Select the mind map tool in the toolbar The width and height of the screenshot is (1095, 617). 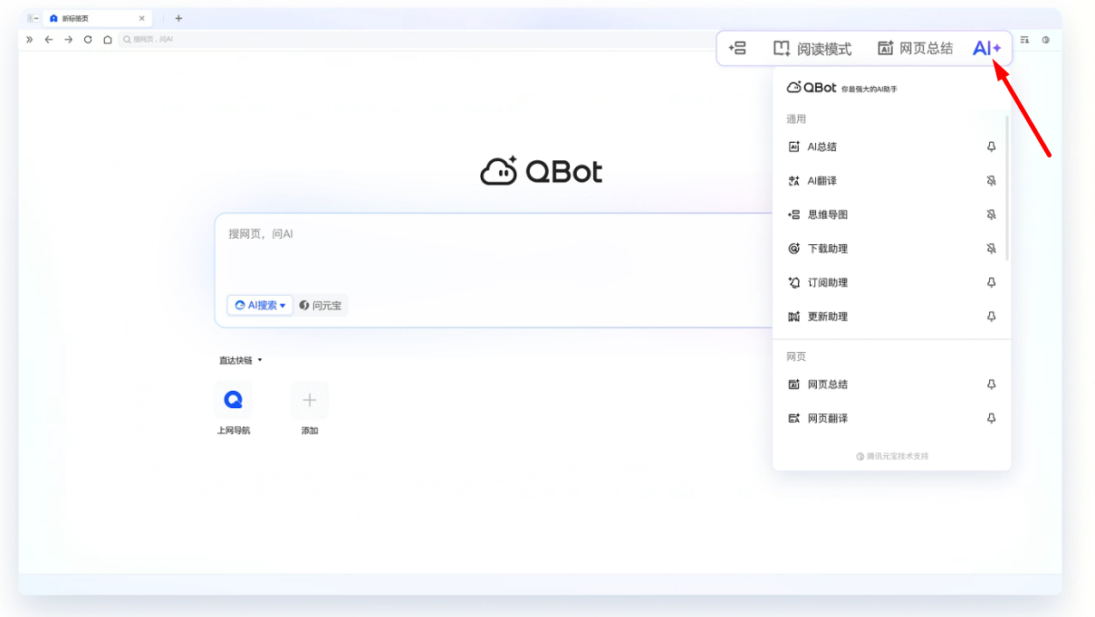(740, 48)
